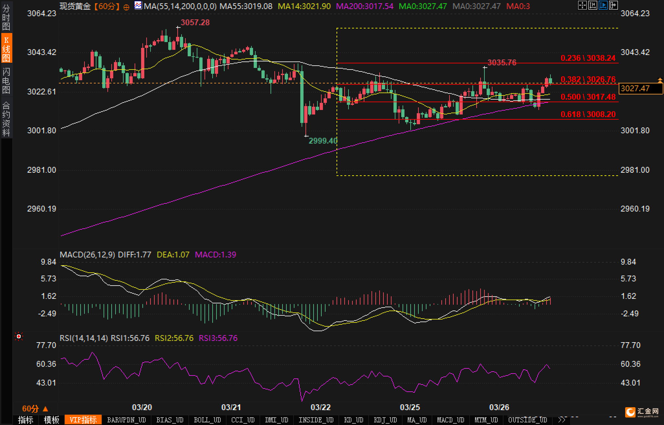
Task: Click the 03/20 date on time axis
Action: point(142,407)
